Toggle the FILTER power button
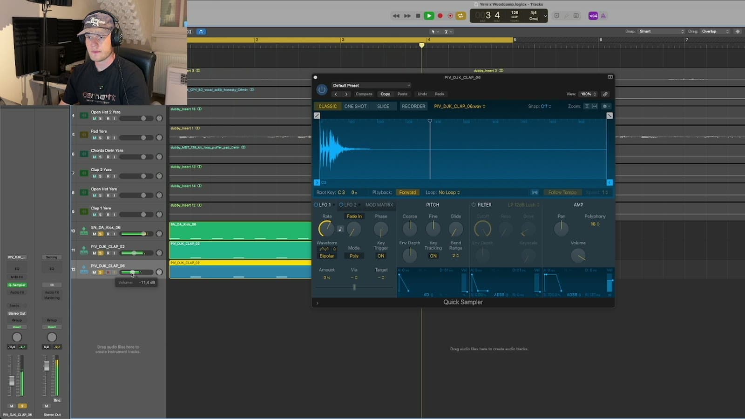Viewport: 745px width, 419px height. point(474,205)
